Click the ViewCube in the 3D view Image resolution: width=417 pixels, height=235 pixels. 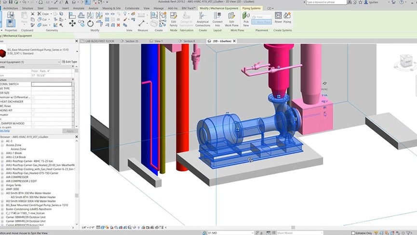pos(406,61)
